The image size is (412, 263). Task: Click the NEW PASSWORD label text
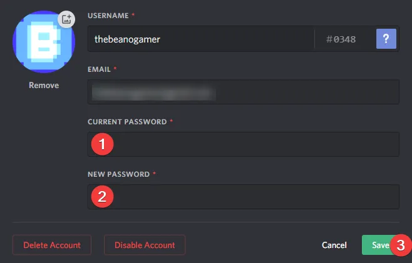pos(118,174)
